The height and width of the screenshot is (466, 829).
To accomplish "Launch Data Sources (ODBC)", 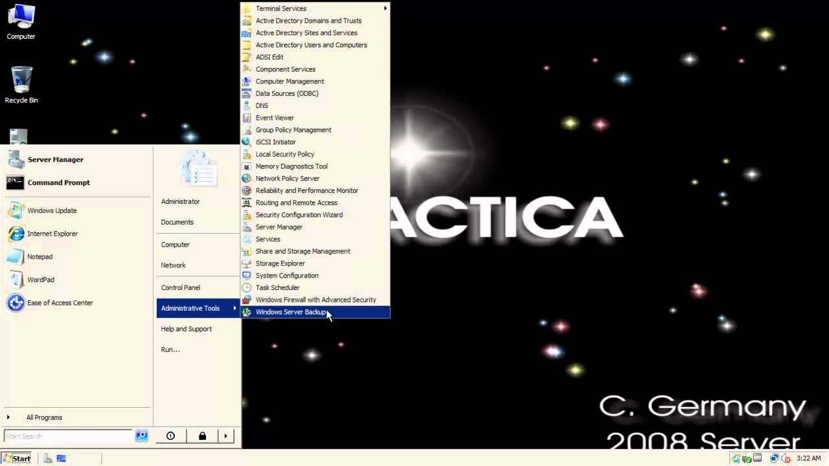I will [x=315, y=93].
